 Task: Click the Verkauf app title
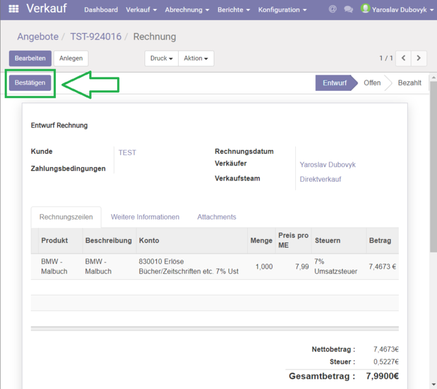(47, 8)
